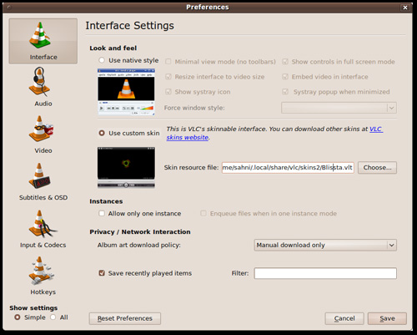Choose All under Show settings

(x=53, y=317)
